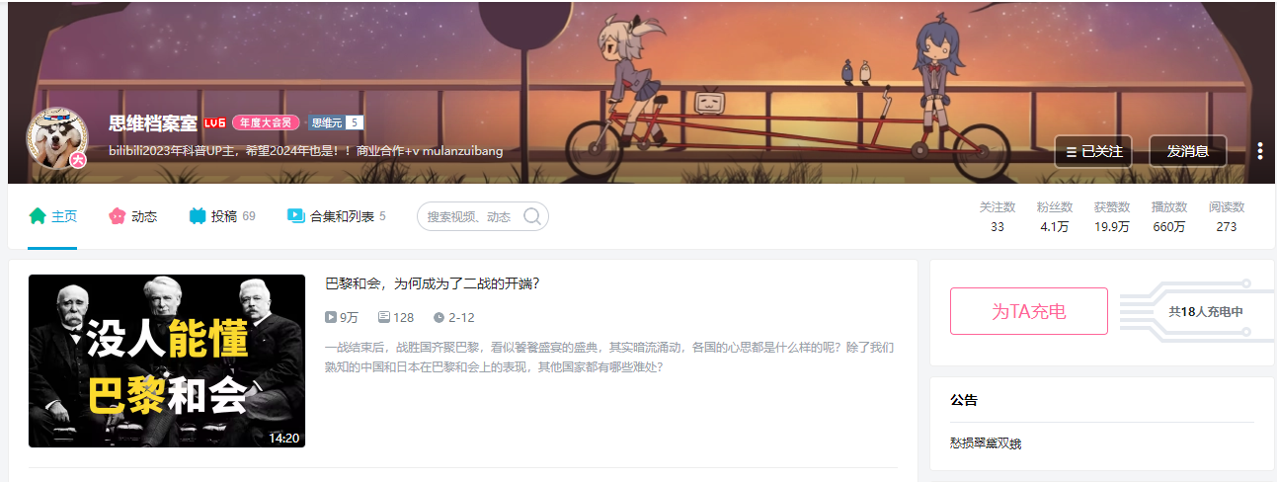Toggle the 已关注 follow button

click(x=1093, y=151)
